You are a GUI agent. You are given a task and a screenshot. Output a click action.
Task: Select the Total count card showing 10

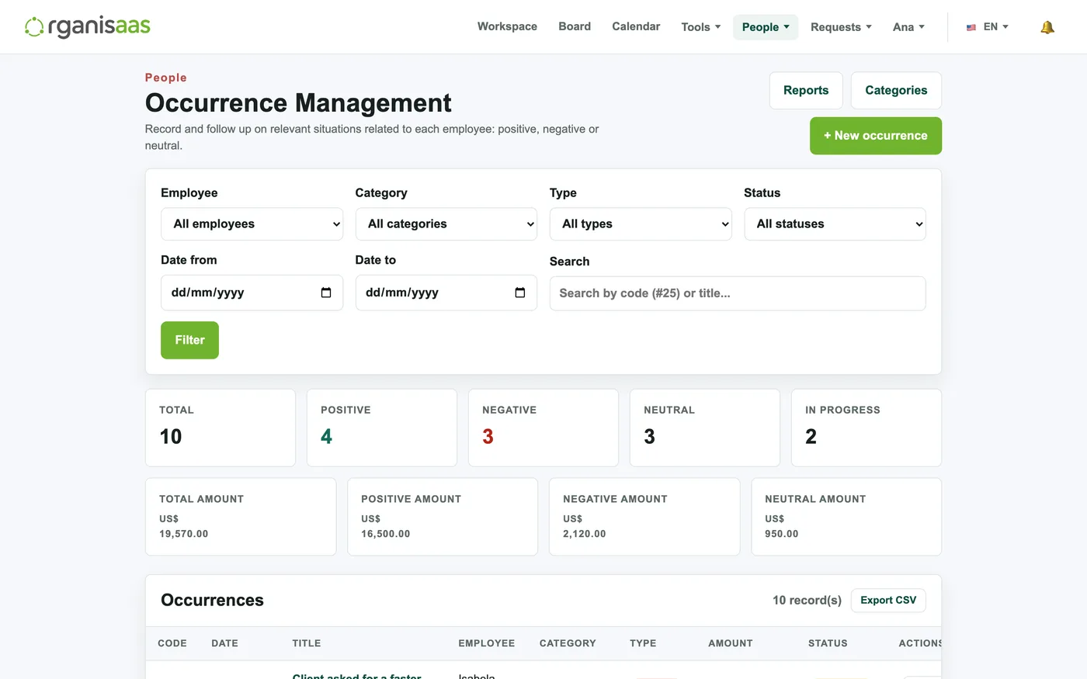click(x=221, y=428)
